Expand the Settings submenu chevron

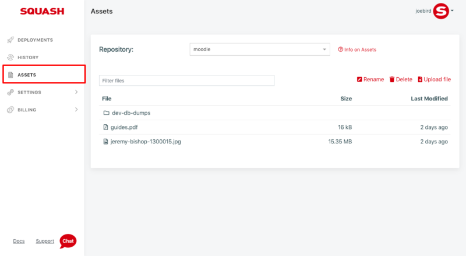76,92
